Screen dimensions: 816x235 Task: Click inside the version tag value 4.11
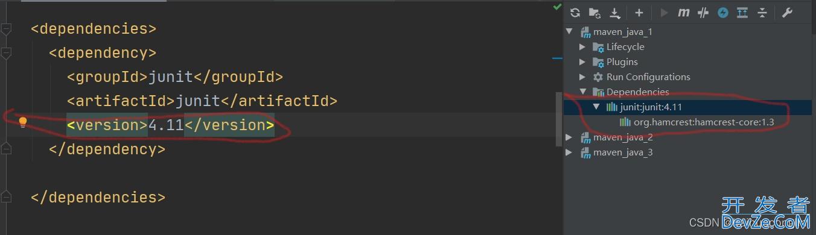166,125
